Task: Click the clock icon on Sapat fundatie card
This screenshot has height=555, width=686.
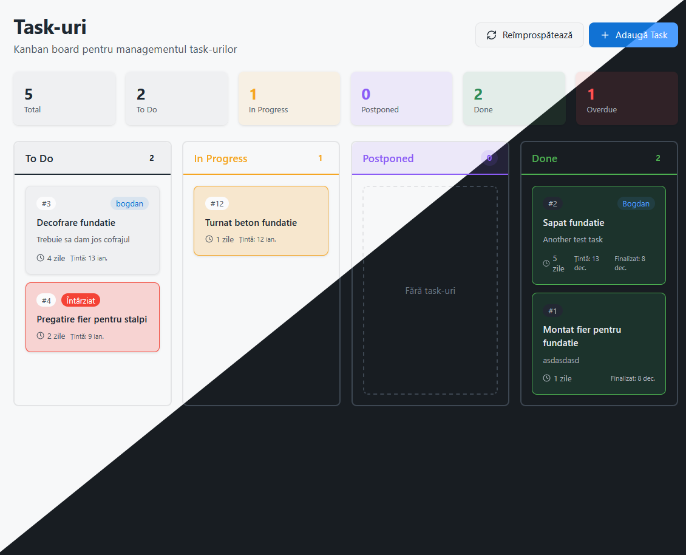Action: 546,264
